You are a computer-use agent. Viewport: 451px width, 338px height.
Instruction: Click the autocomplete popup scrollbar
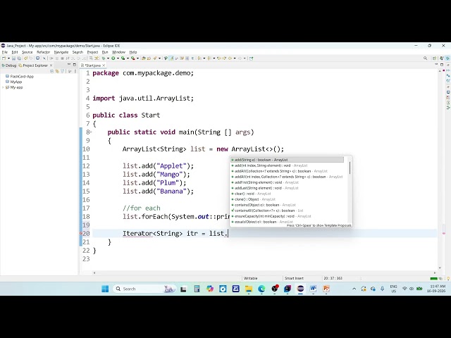(350, 168)
